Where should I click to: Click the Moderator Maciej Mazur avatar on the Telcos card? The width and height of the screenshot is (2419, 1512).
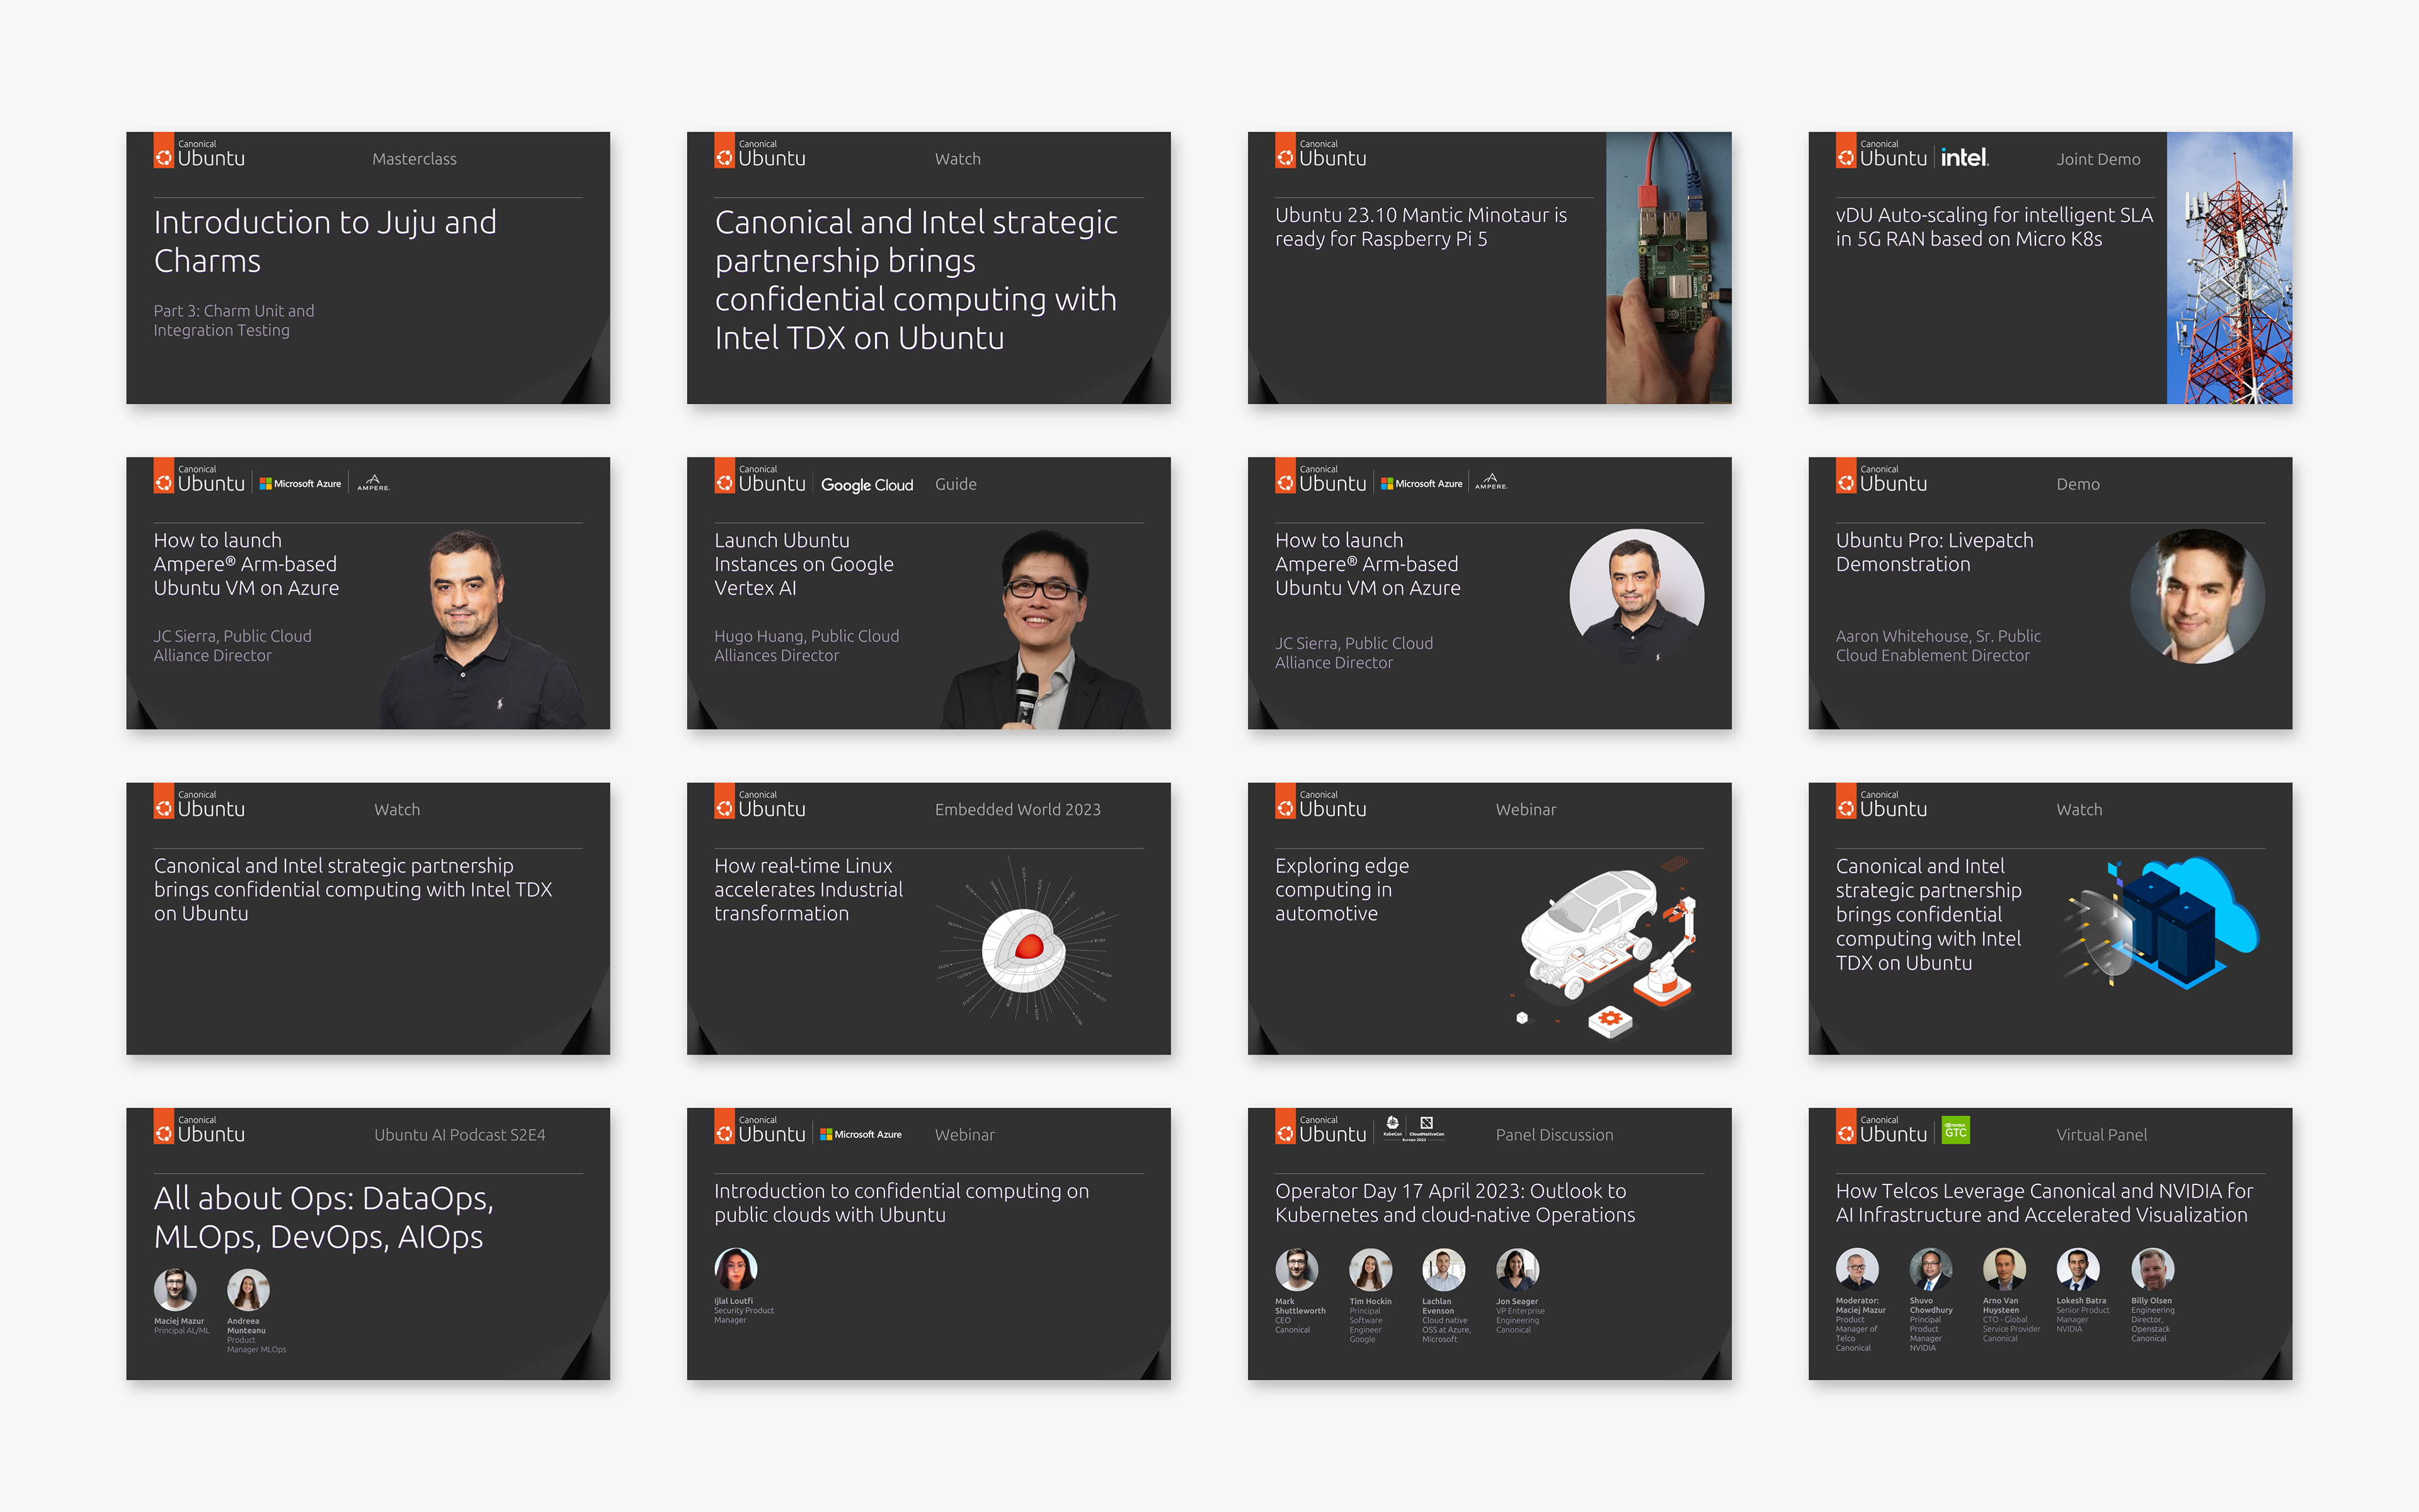click(1857, 1269)
